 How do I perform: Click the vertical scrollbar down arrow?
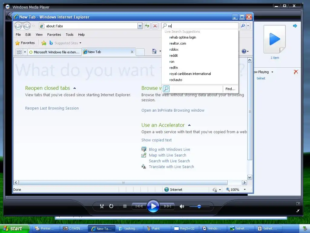[249, 177]
